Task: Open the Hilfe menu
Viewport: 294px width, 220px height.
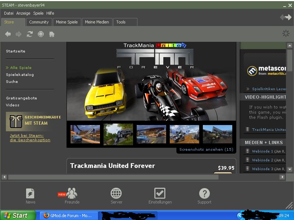Action: click(50, 13)
